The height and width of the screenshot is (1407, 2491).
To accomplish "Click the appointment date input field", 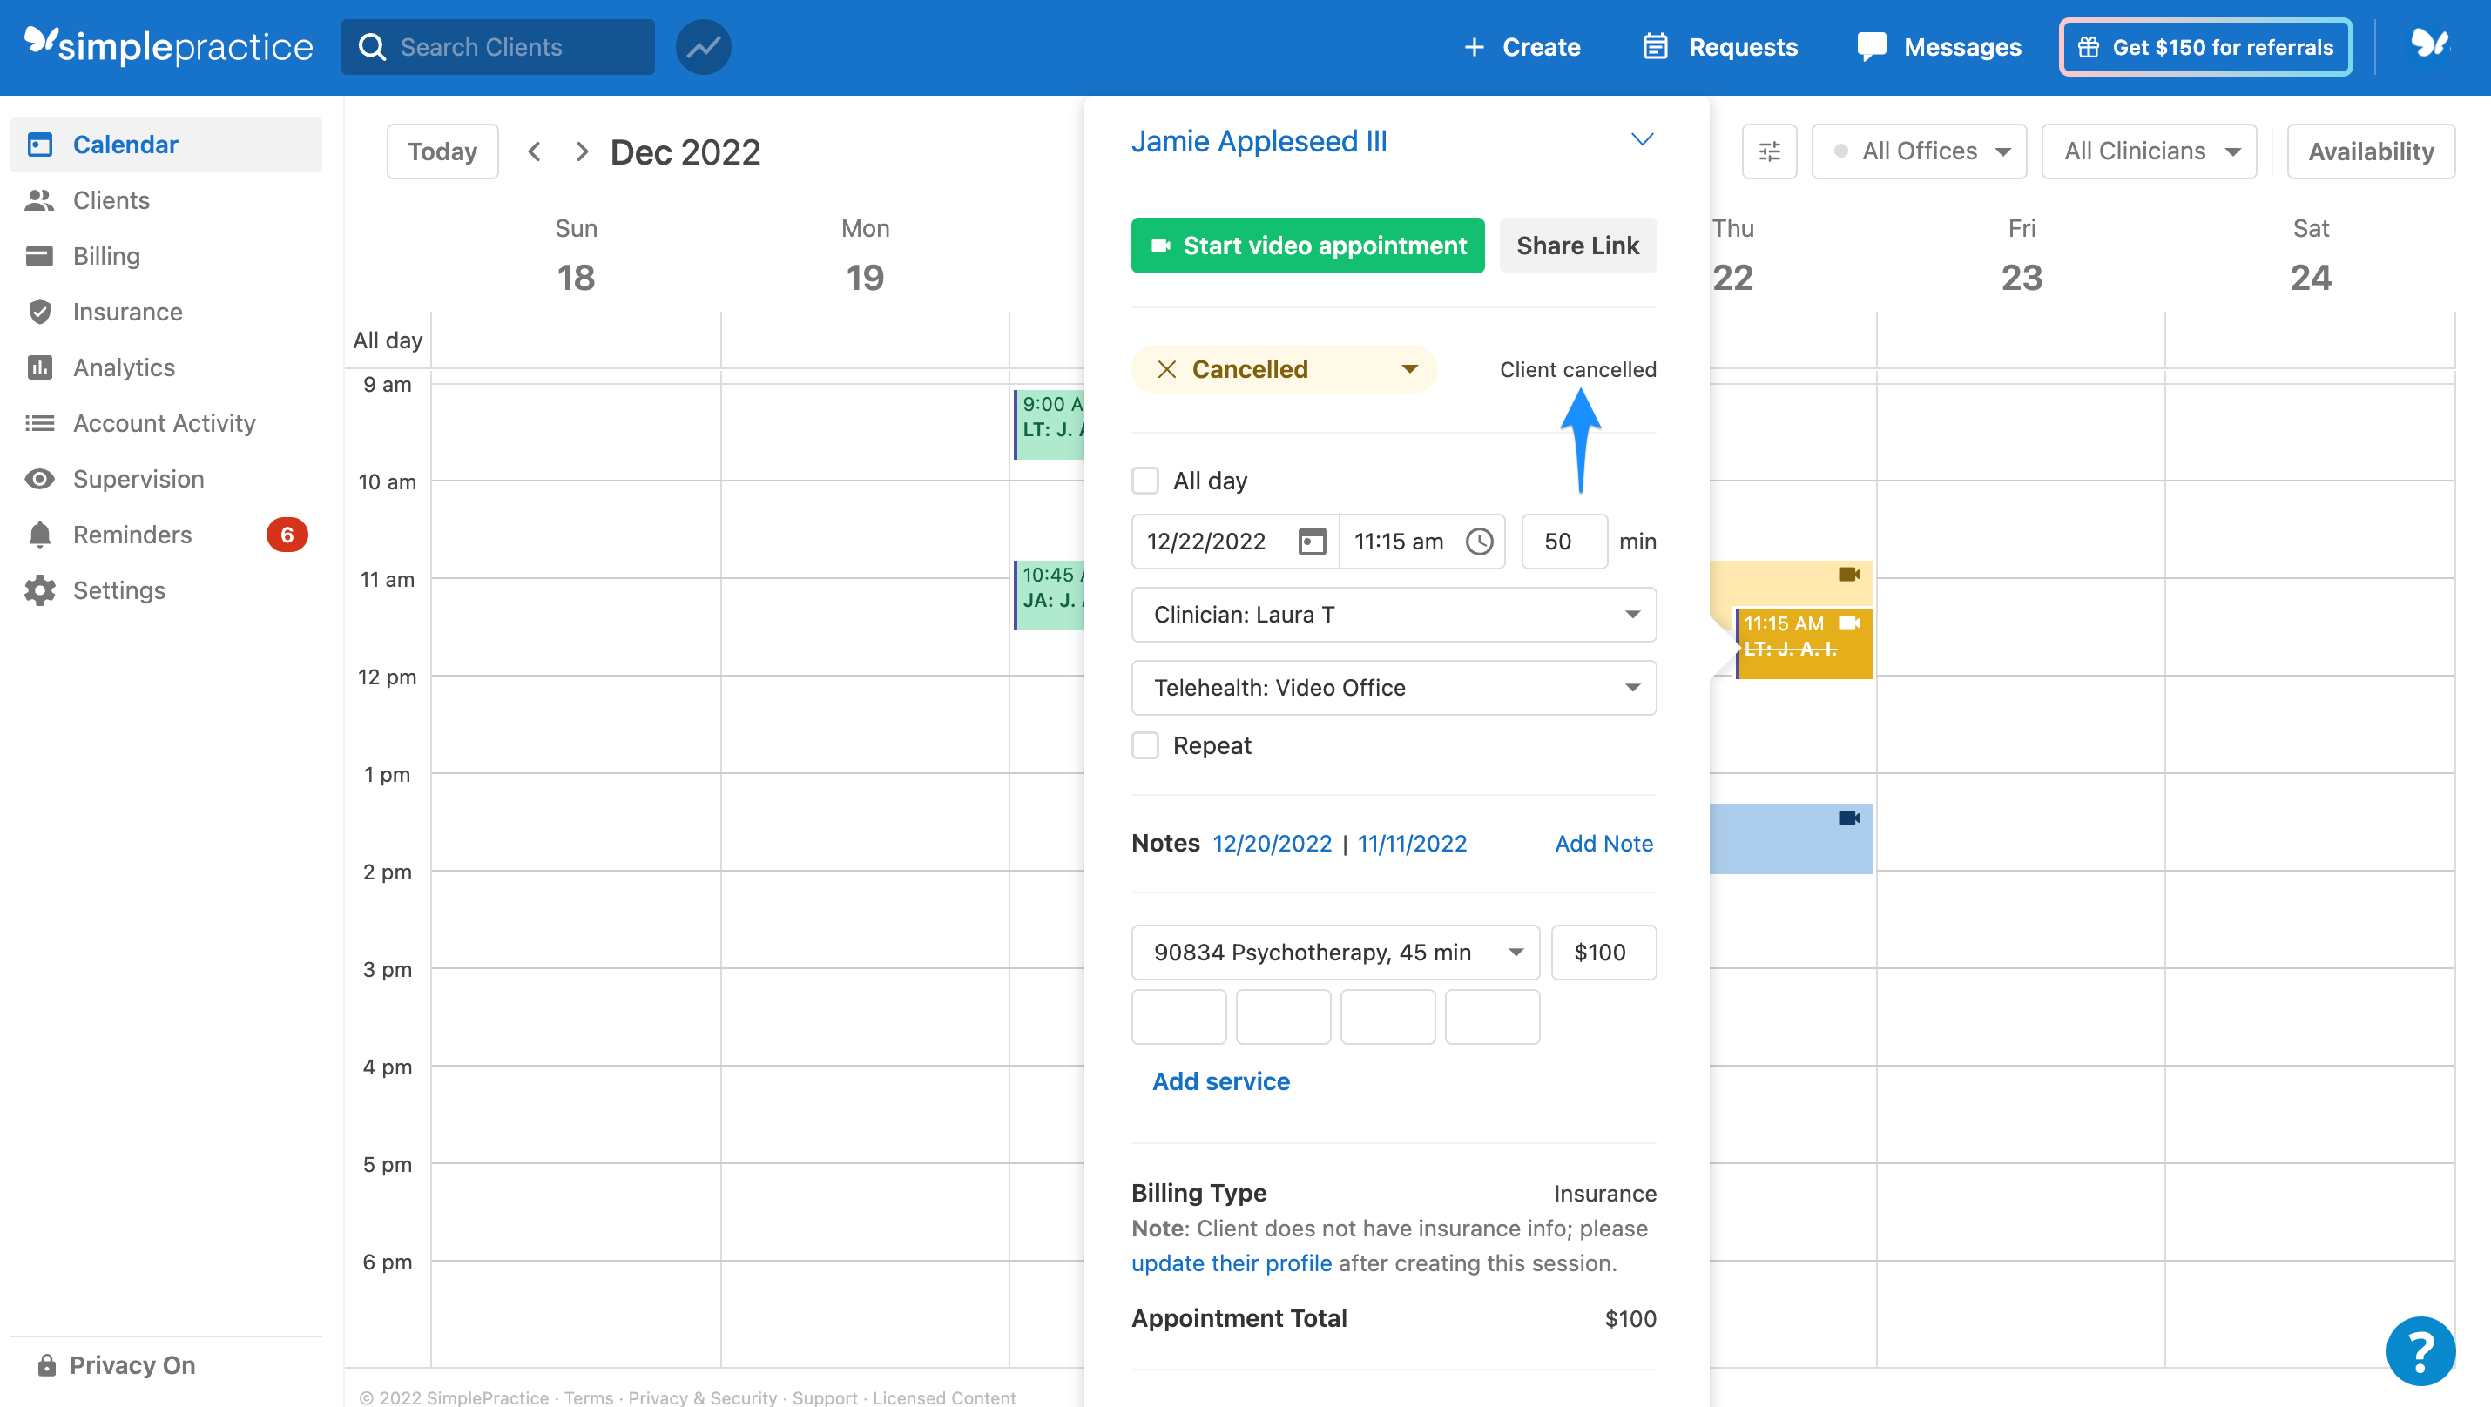I will pos(1210,540).
